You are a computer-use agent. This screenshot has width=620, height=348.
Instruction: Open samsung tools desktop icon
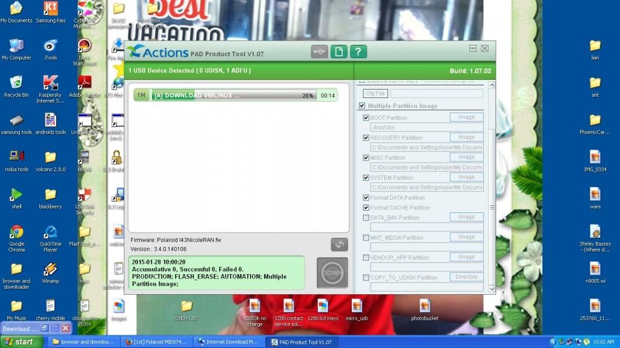click(16, 124)
